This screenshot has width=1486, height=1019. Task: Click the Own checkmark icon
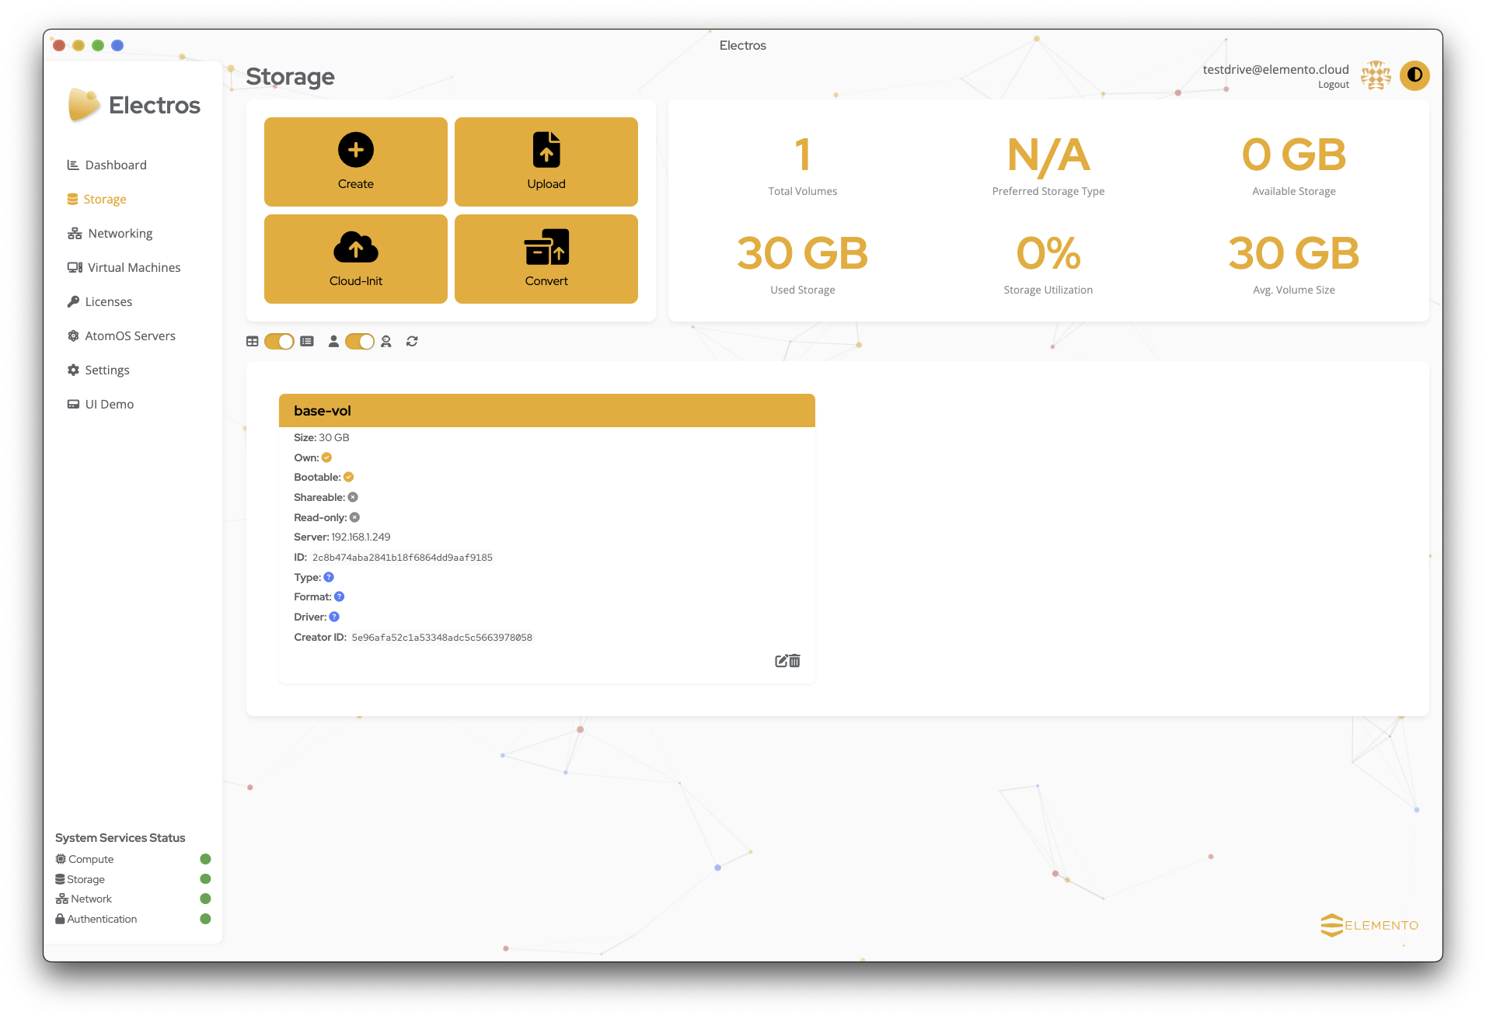tap(326, 457)
